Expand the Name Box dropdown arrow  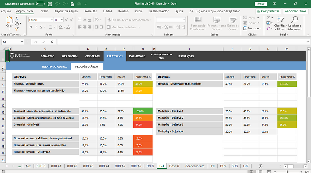click(22, 42)
